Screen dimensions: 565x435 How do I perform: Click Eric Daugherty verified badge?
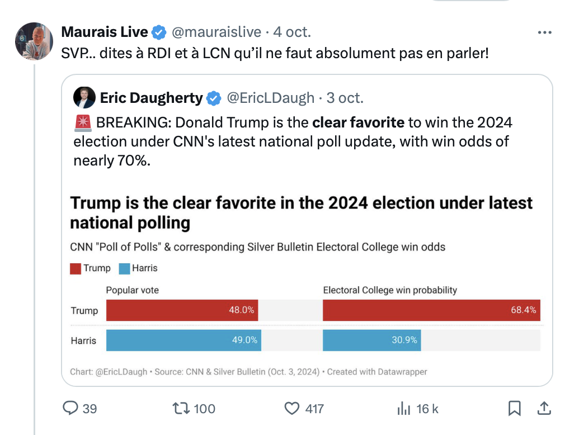pyautogui.click(x=214, y=98)
